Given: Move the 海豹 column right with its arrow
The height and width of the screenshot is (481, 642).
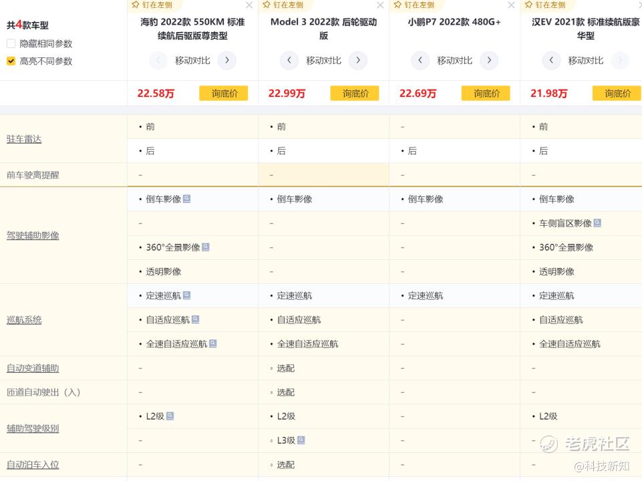Looking at the screenshot, I should click(227, 61).
